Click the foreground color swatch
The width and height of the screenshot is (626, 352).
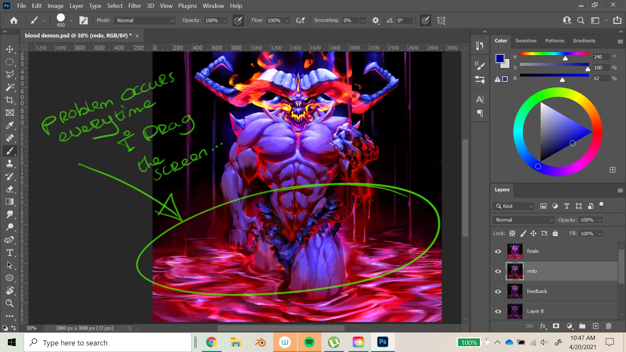[x=499, y=59]
